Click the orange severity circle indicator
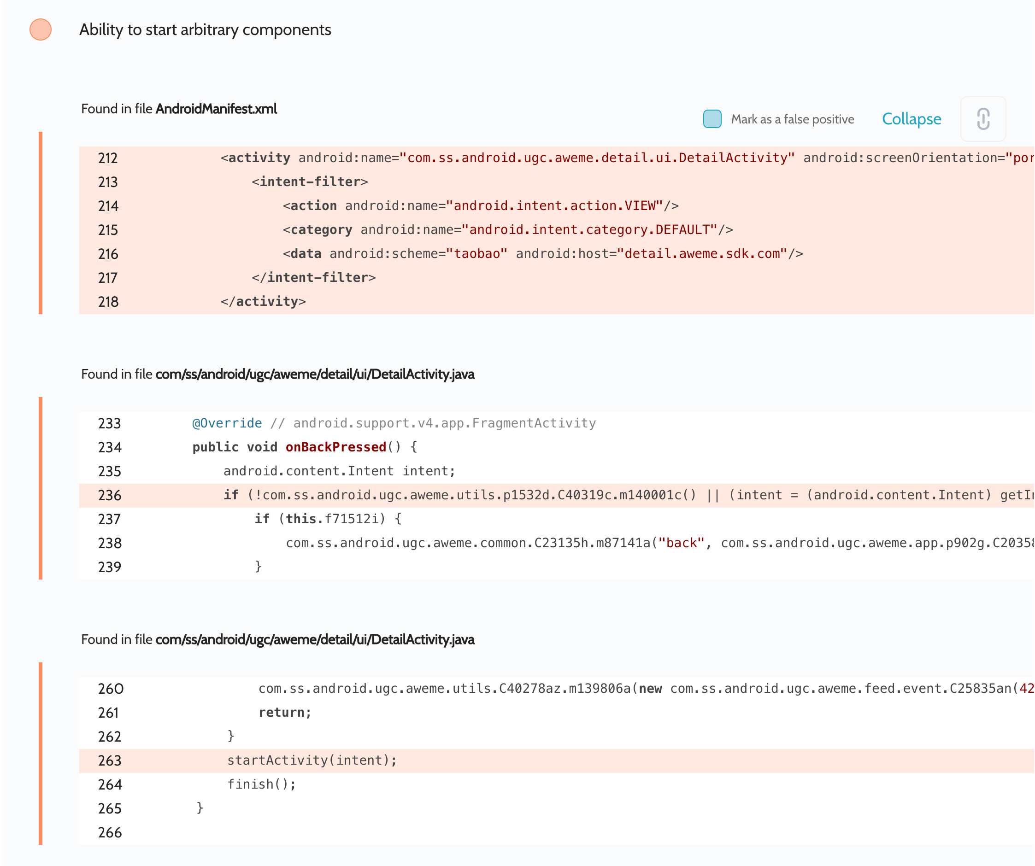 pos(41,29)
